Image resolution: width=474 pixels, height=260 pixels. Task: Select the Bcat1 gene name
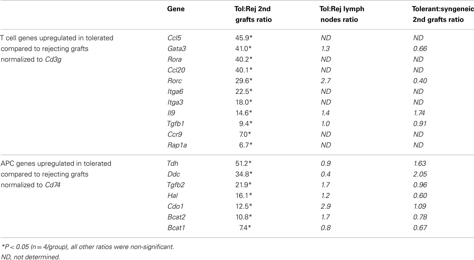pyautogui.click(x=176, y=228)
